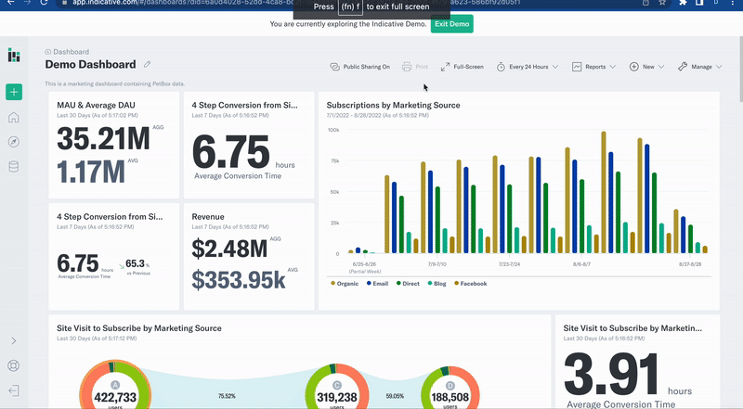743x409 pixels.
Task: Click the 59.05% conversion rate label
Action: (395, 396)
